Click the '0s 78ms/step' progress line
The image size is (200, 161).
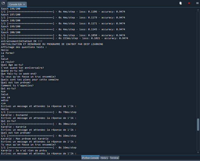click(x=39, y=112)
